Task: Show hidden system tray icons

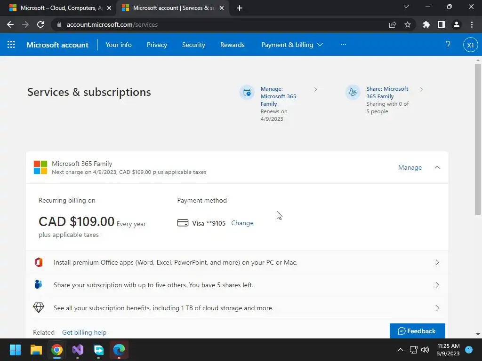Action: pos(400,350)
